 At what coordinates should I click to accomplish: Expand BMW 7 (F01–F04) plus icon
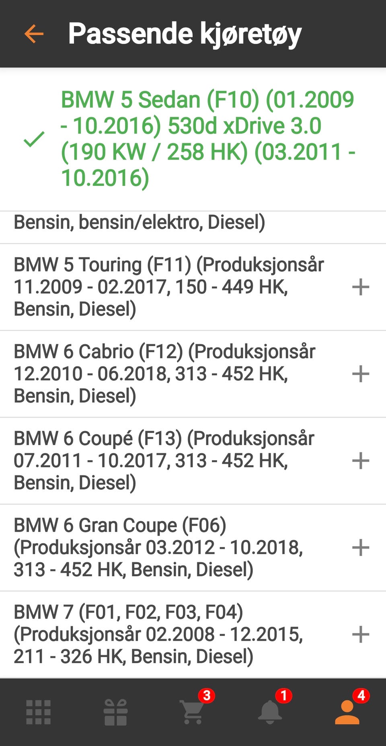pyautogui.click(x=360, y=635)
